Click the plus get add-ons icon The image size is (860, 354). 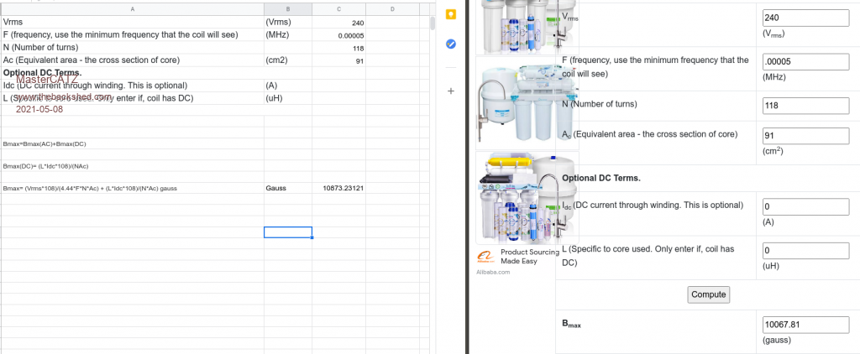tap(451, 90)
